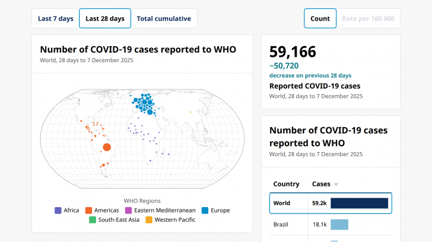
Task: Click the dark blue World cases bar
Action: click(359, 204)
